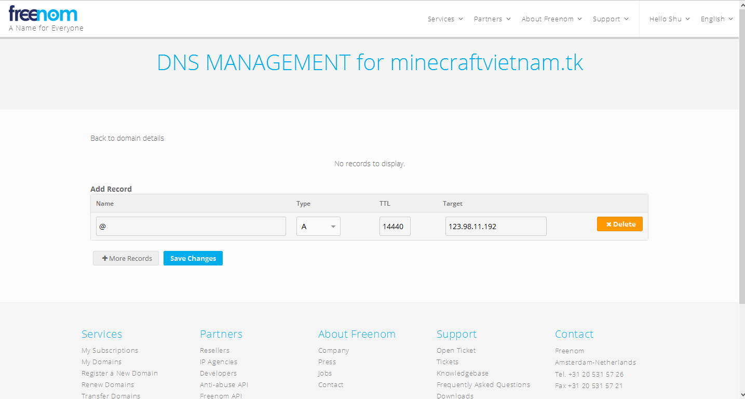
Task: Click the page vertical scrollbar
Action: (x=741, y=156)
